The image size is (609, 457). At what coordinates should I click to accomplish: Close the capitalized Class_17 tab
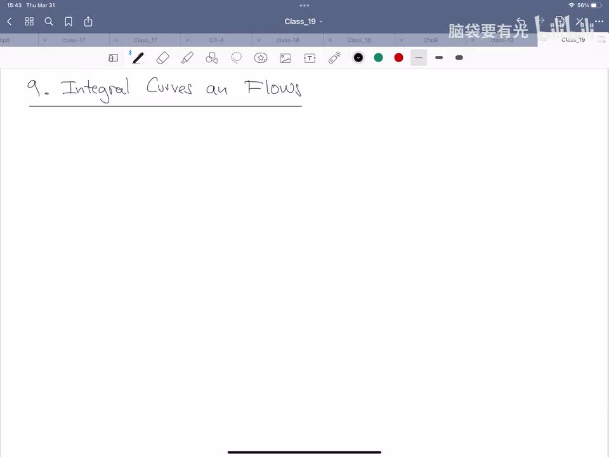116,40
